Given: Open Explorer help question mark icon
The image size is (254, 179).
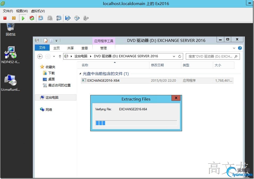Looking at the screenshot, I should (240, 48).
